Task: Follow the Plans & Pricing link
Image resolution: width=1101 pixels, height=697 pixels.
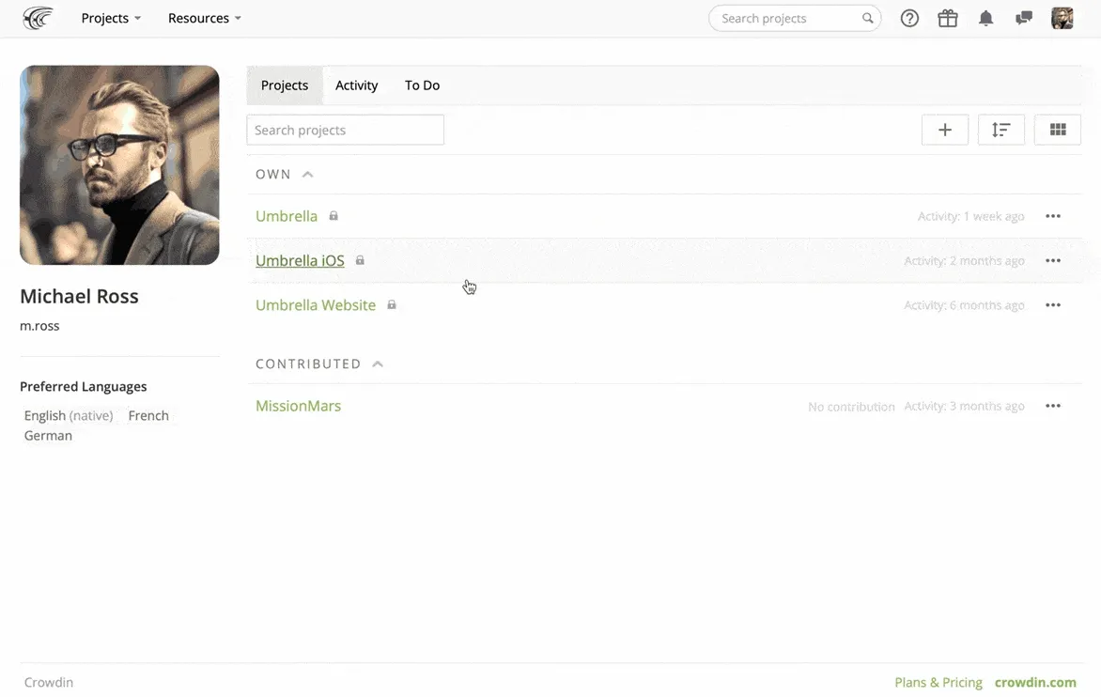Action: [938, 682]
